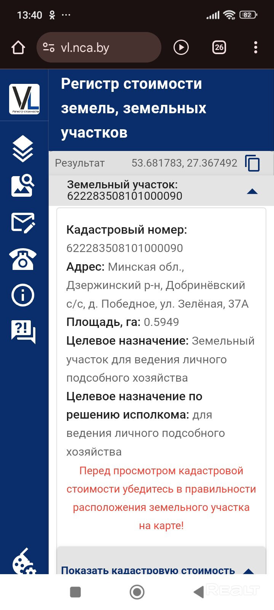Toggle Показать кадастровую стоимость arrow
Image resolution: width=274 pixels, height=610 pixels.
click(x=249, y=570)
